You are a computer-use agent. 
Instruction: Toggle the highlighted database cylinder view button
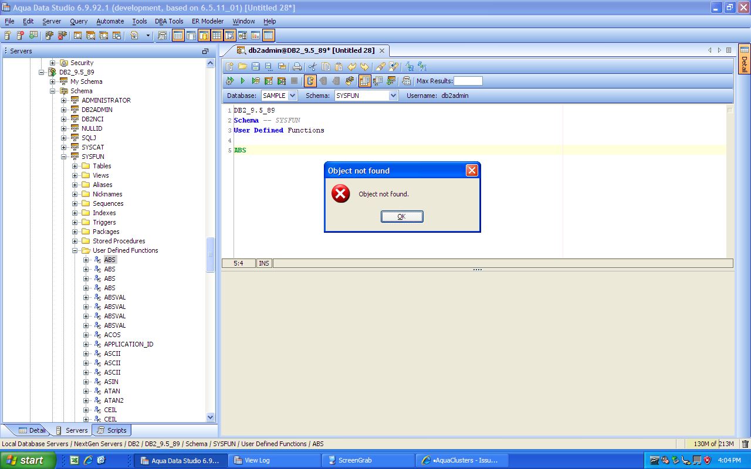pos(203,36)
